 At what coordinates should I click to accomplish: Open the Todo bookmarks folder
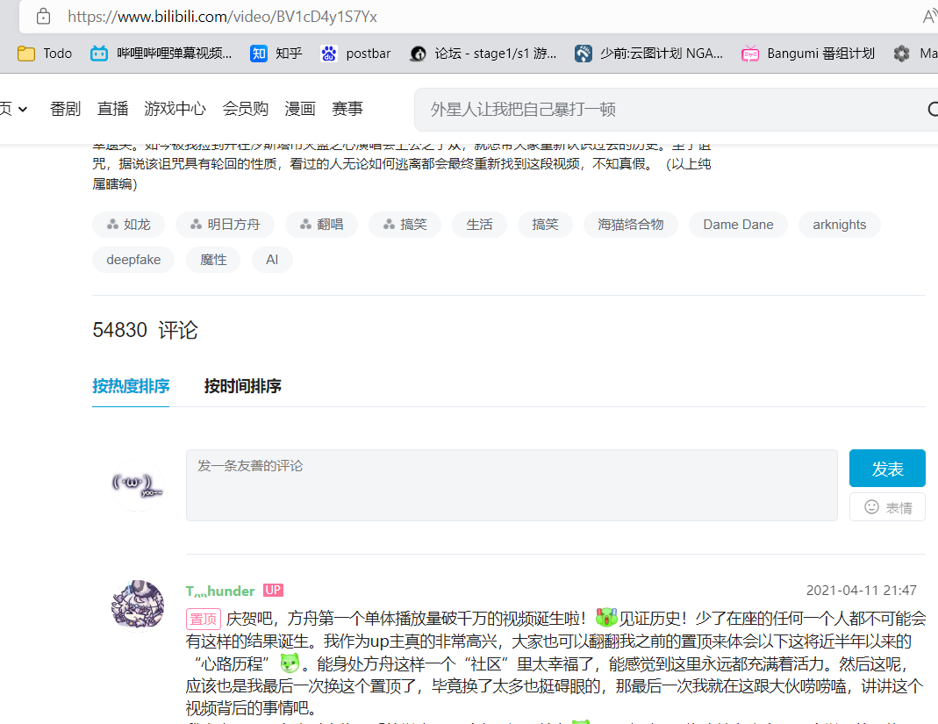45,54
